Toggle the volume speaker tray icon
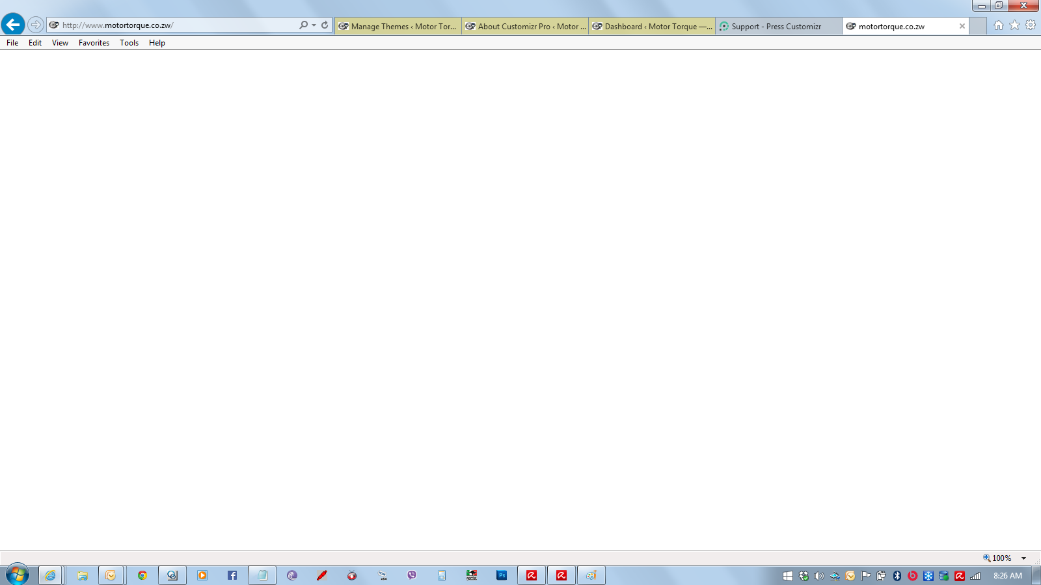1041x585 pixels. (819, 576)
